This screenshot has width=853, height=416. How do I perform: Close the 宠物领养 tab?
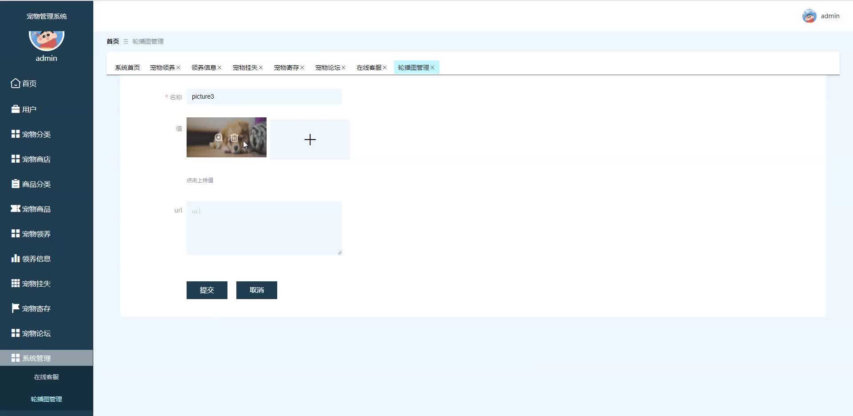pos(178,68)
